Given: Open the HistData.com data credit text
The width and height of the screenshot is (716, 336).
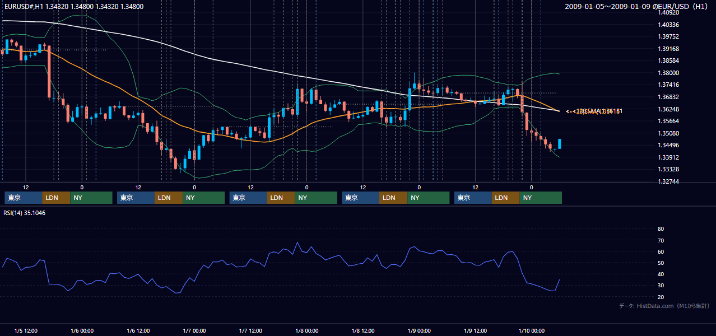Looking at the screenshot, I should [x=664, y=306].
